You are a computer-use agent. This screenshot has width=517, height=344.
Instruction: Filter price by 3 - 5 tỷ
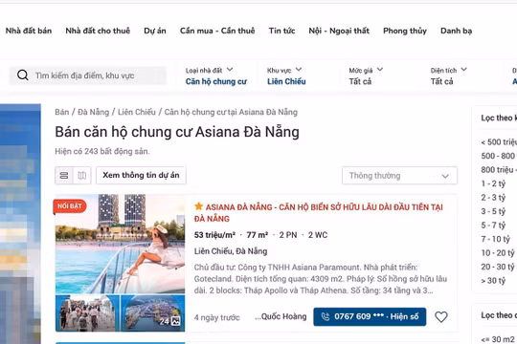pyautogui.click(x=493, y=211)
